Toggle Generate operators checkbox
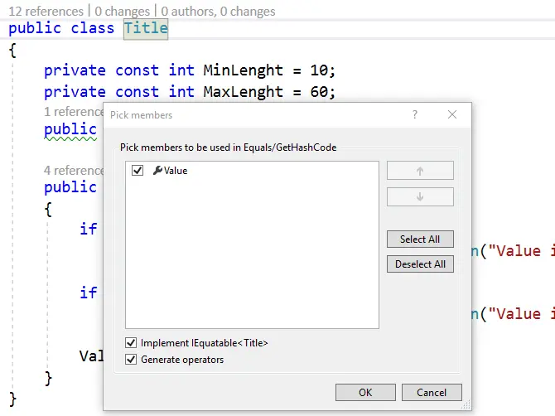Image resolution: width=555 pixels, height=416 pixels. [131, 360]
